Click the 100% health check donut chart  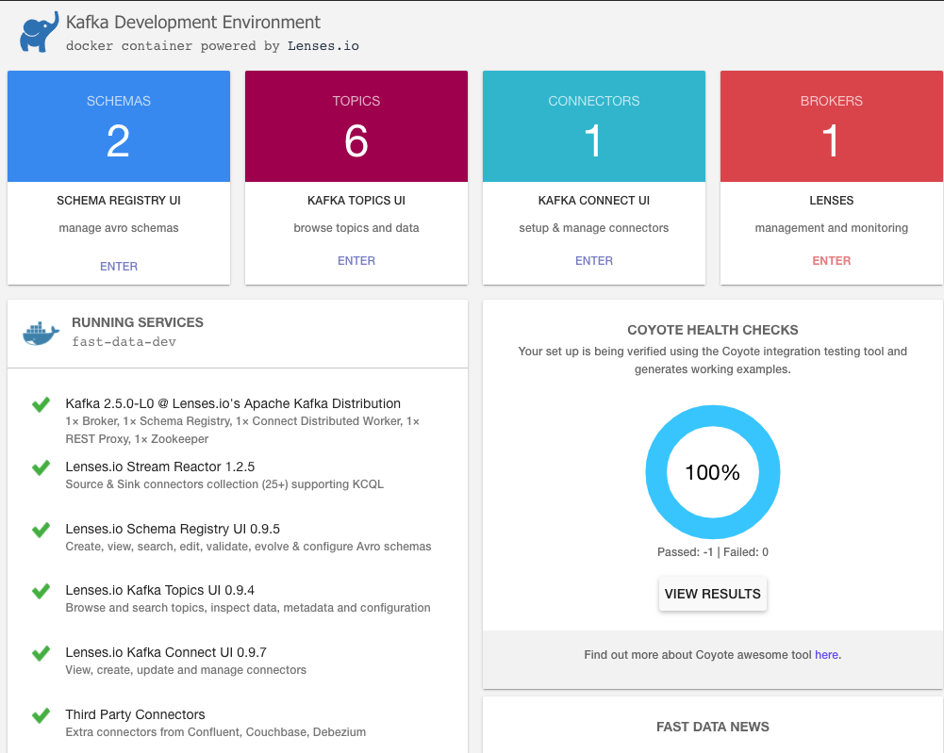tap(713, 472)
